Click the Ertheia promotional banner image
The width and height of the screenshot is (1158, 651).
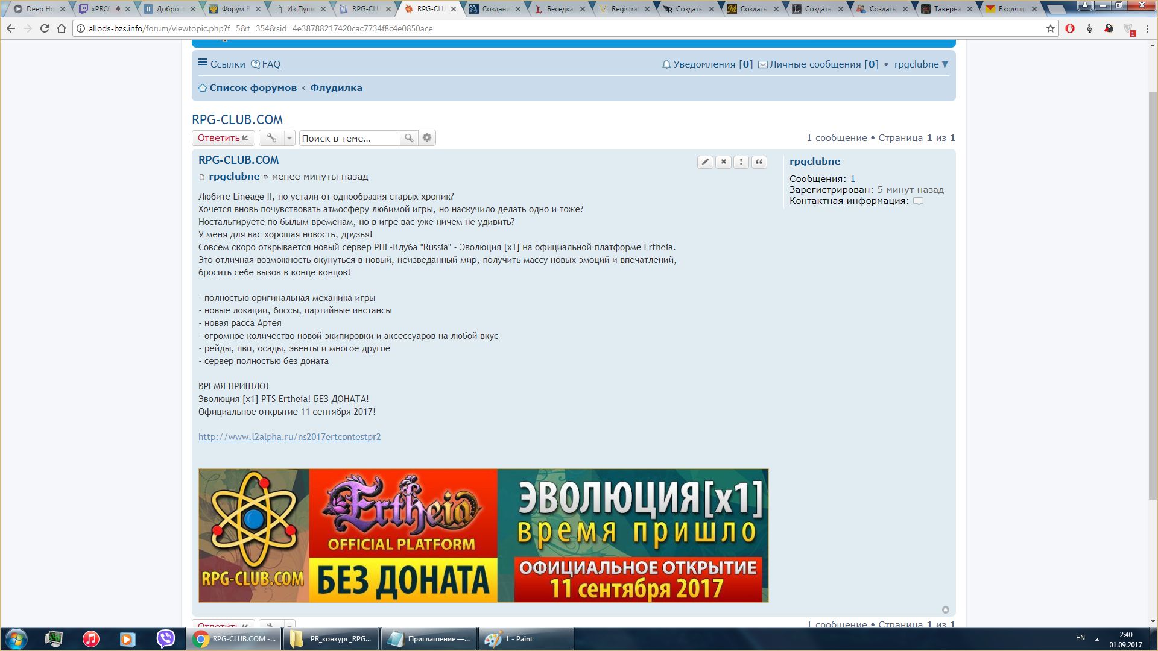(x=484, y=536)
